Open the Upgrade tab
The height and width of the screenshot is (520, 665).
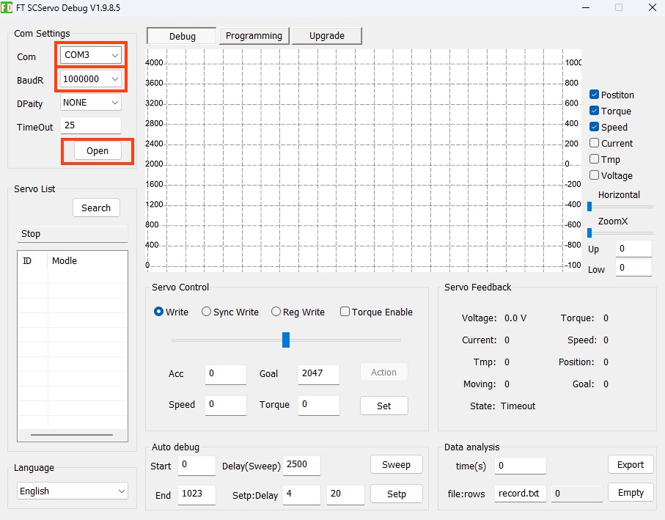pyautogui.click(x=326, y=36)
